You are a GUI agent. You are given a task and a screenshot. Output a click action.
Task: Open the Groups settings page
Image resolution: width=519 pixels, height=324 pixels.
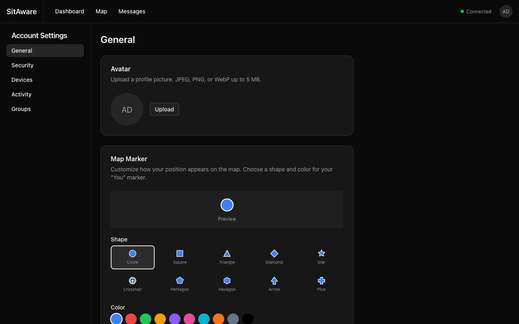[x=21, y=109]
